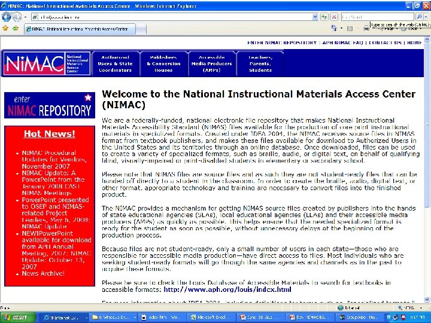Viewport: 431px width, 323px height.
Task: Click the green Refresh page icon
Action: click(x=324, y=17)
